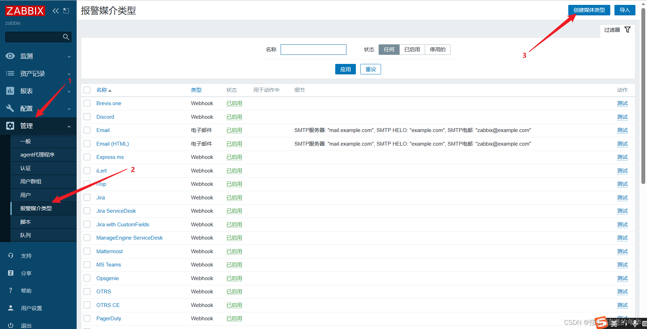This screenshot has height=329, width=647.
Task: Click the ZABBIX logo
Action: [x=25, y=11]
